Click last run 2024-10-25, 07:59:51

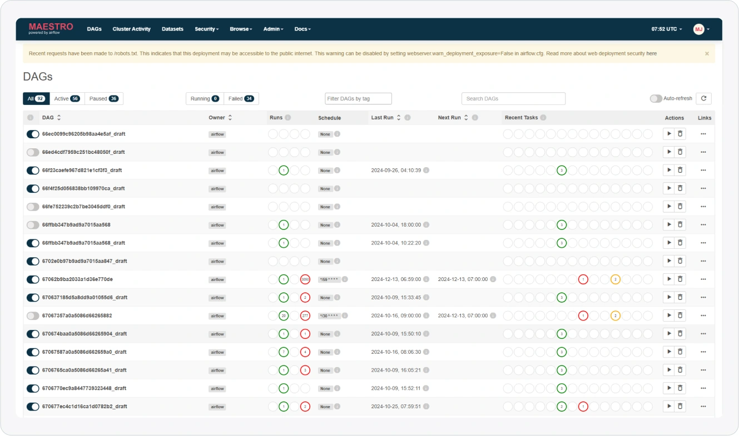pyautogui.click(x=396, y=407)
